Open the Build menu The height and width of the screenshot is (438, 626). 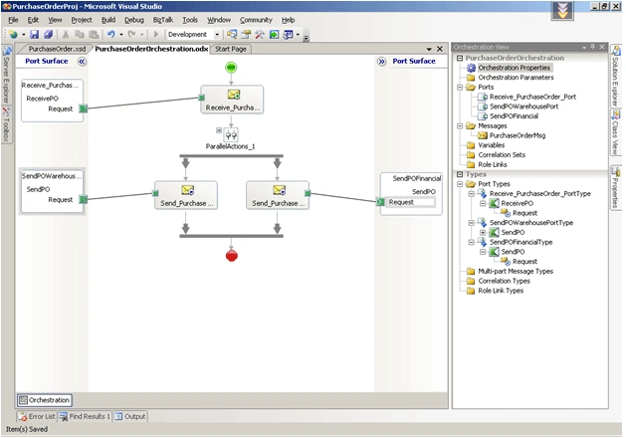[108, 20]
